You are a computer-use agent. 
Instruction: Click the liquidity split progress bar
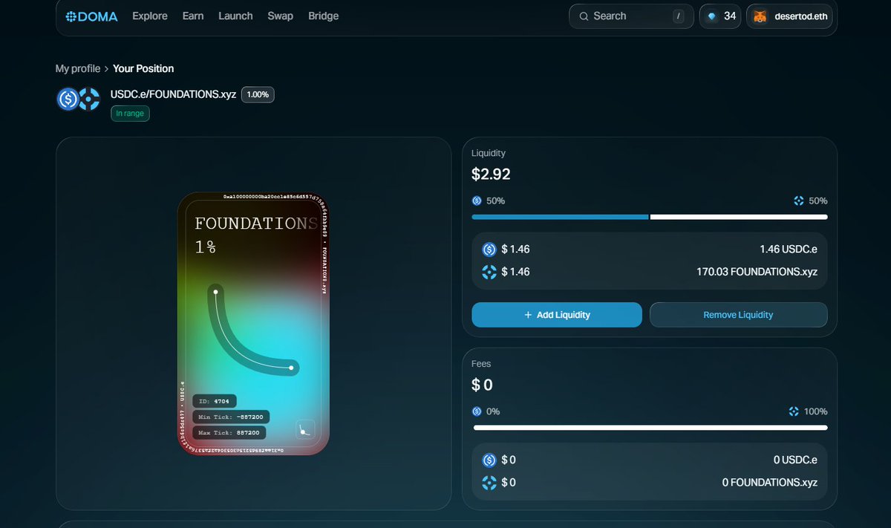tap(650, 217)
